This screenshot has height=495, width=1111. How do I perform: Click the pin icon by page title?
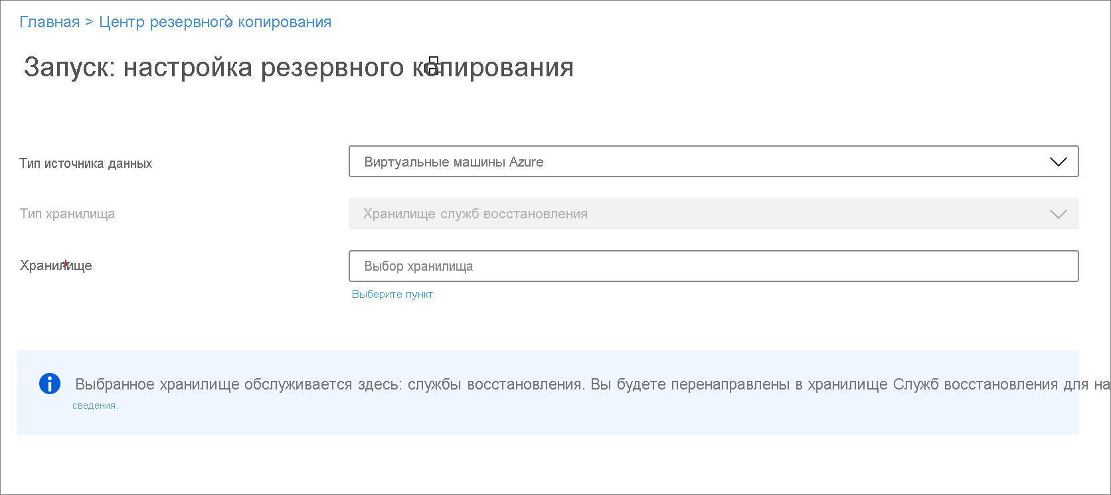pyautogui.click(x=433, y=65)
